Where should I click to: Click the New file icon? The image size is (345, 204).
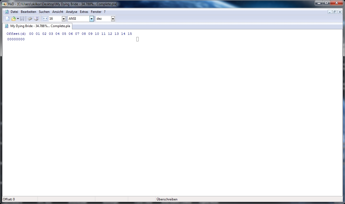point(8,19)
